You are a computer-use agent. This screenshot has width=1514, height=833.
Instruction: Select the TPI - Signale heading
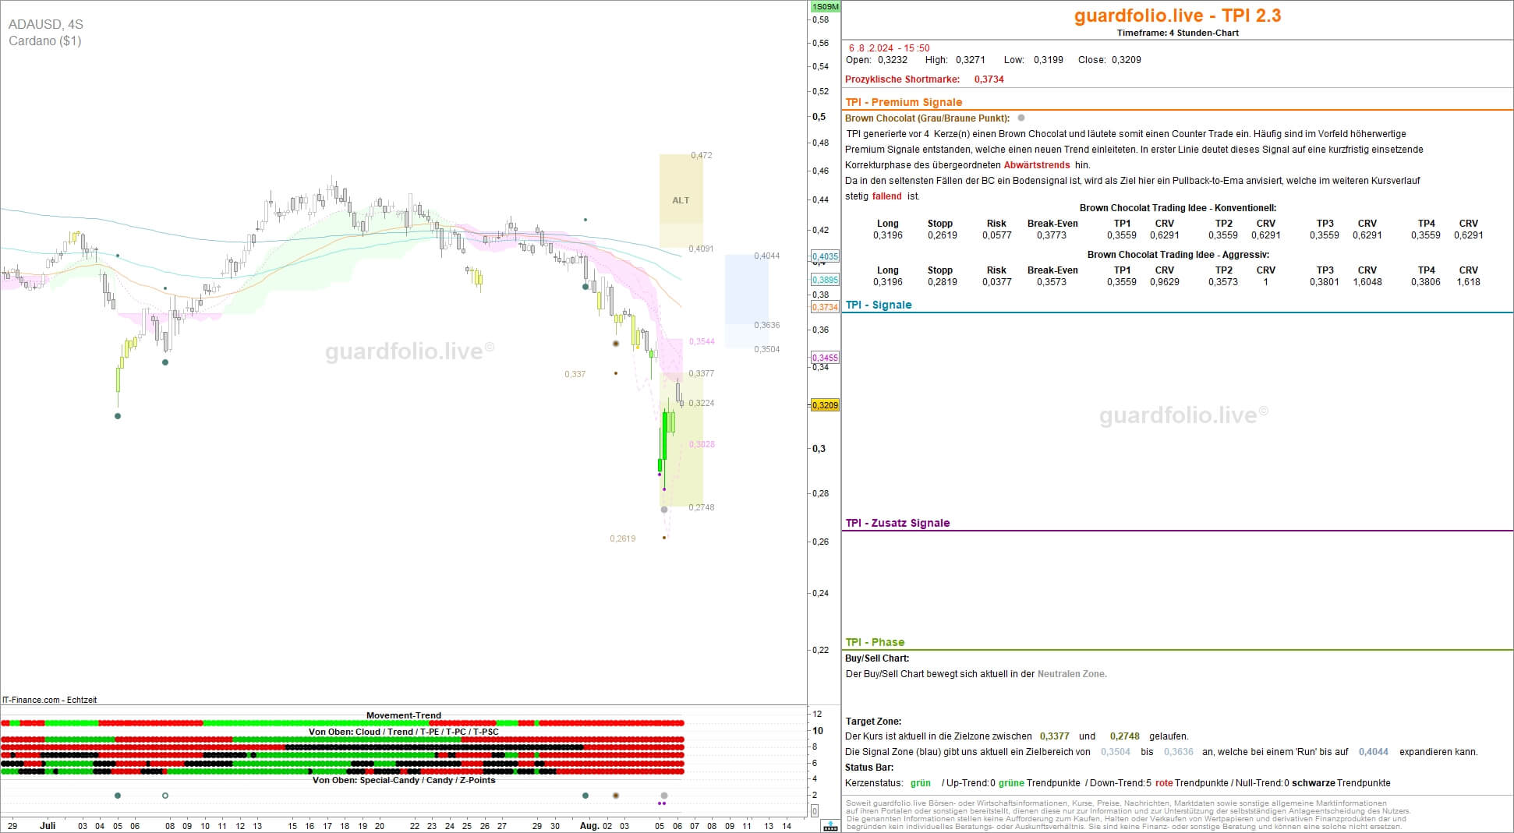coord(879,305)
